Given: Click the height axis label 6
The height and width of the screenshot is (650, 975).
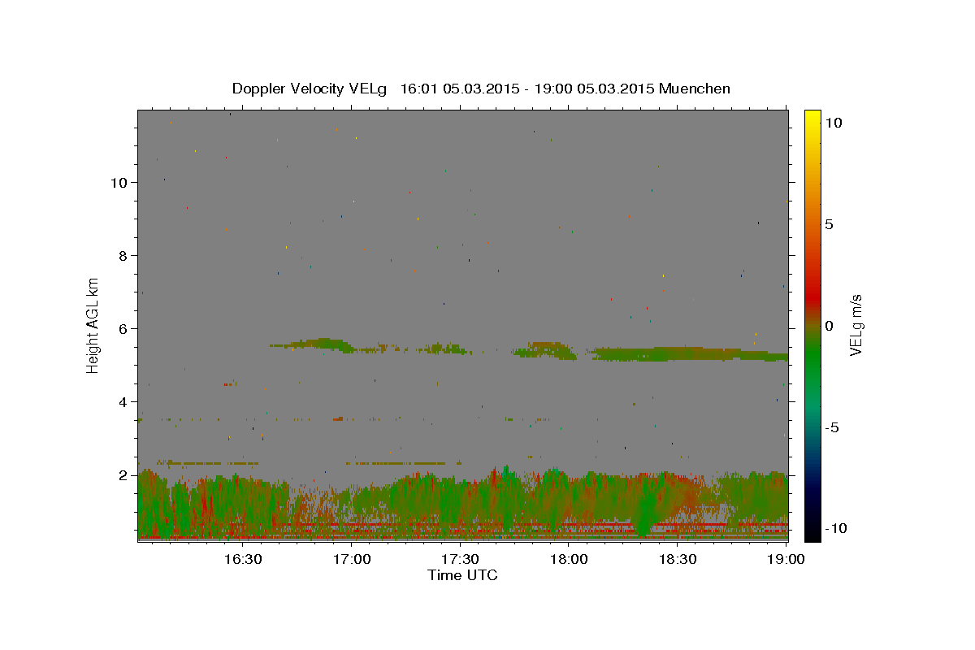Looking at the screenshot, I should tap(123, 328).
